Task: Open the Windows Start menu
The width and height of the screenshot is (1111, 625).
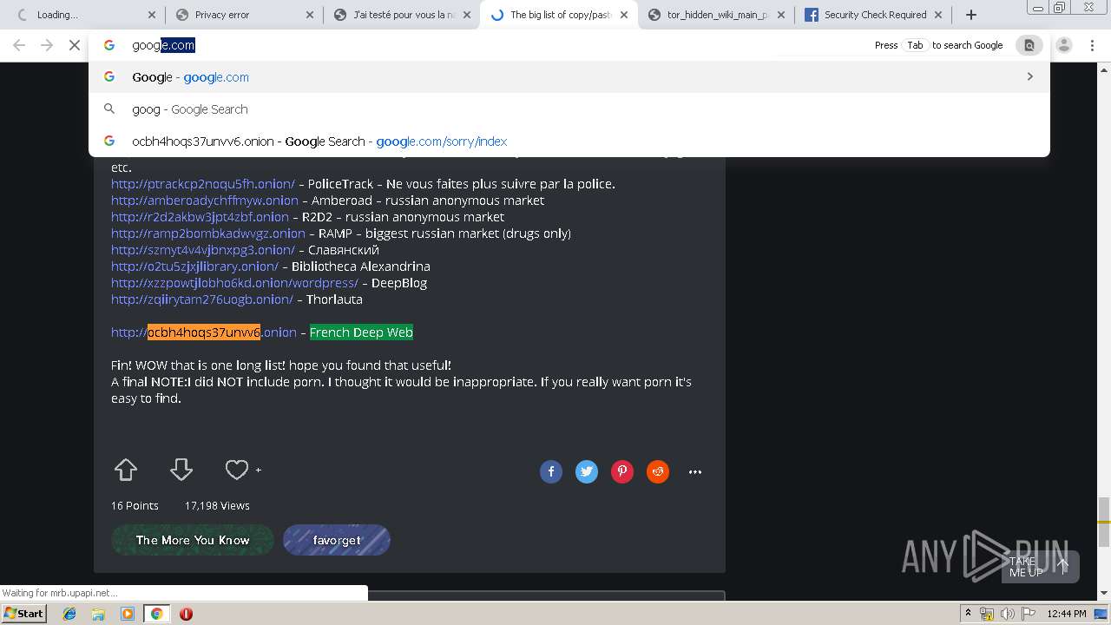Action: pos(23,614)
